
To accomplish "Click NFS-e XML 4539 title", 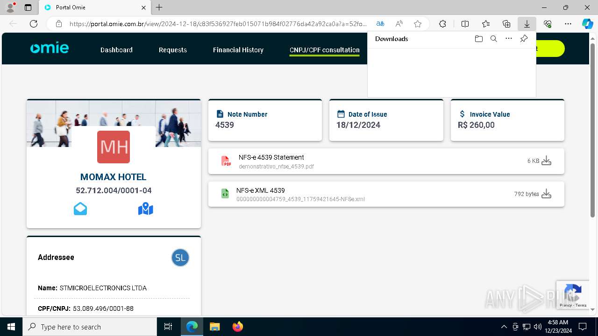I will coord(261,190).
